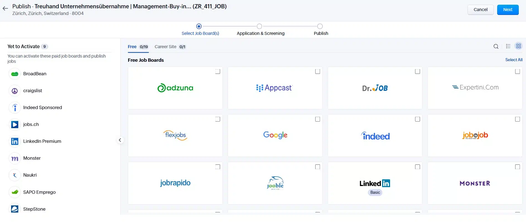The width and height of the screenshot is (526, 222).
Task: Click the StepStone icon in sidebar
Action: pyautogui.click(x=15, y=209)
